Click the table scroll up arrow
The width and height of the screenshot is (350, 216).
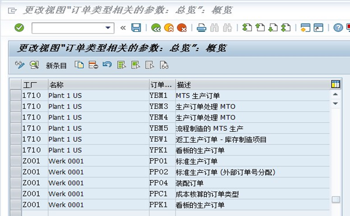(x=335, y=94)
